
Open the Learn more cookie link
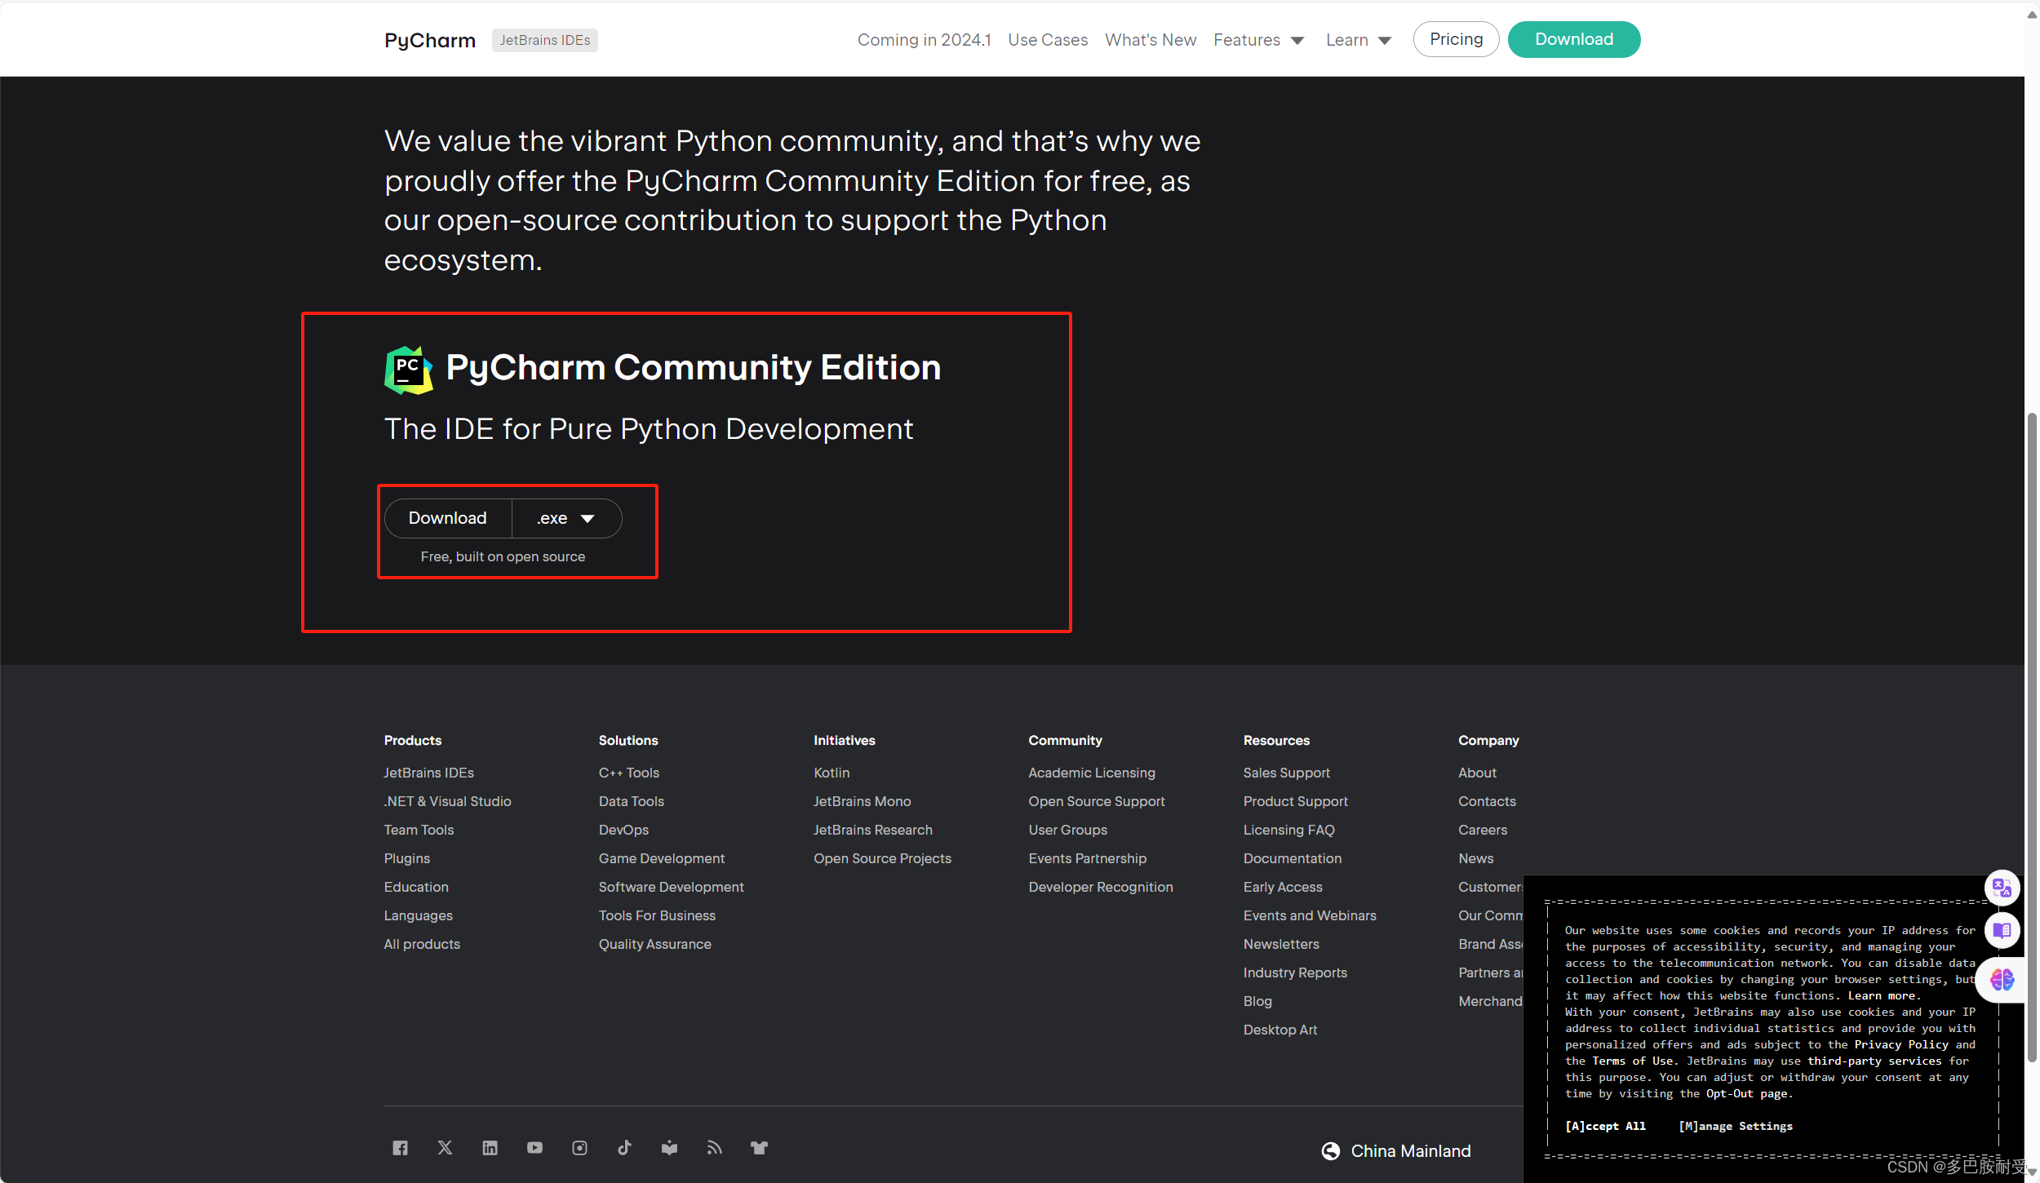(1883, 995)
